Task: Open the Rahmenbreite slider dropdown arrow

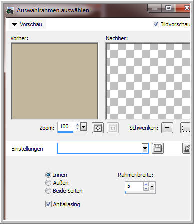Action: [152, 186]
